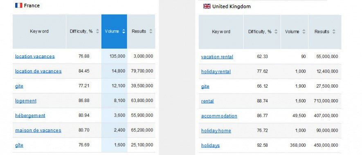This screenshot has width=362, height=155.
Task: Sort France table by Difficulty arrows
Action: 97,31
